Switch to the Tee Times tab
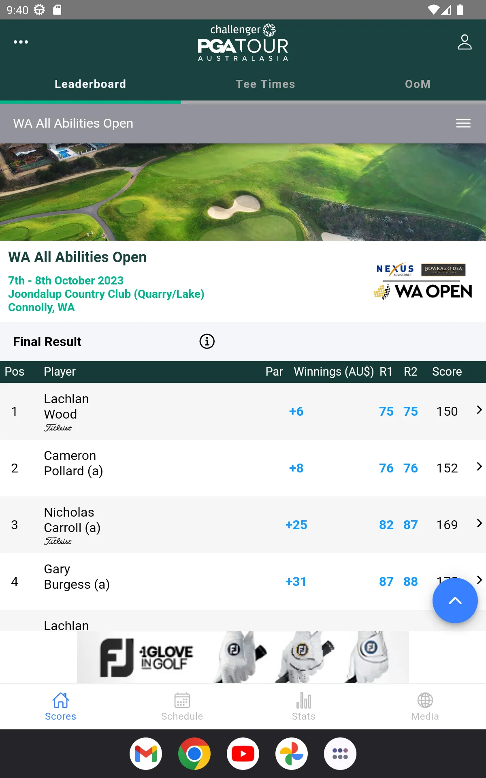 point(265,84)
